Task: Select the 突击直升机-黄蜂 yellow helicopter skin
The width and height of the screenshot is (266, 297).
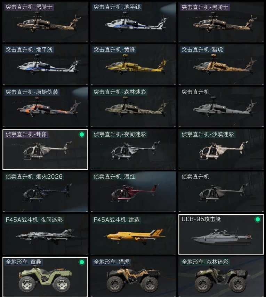Action: [x=133, y=64]
